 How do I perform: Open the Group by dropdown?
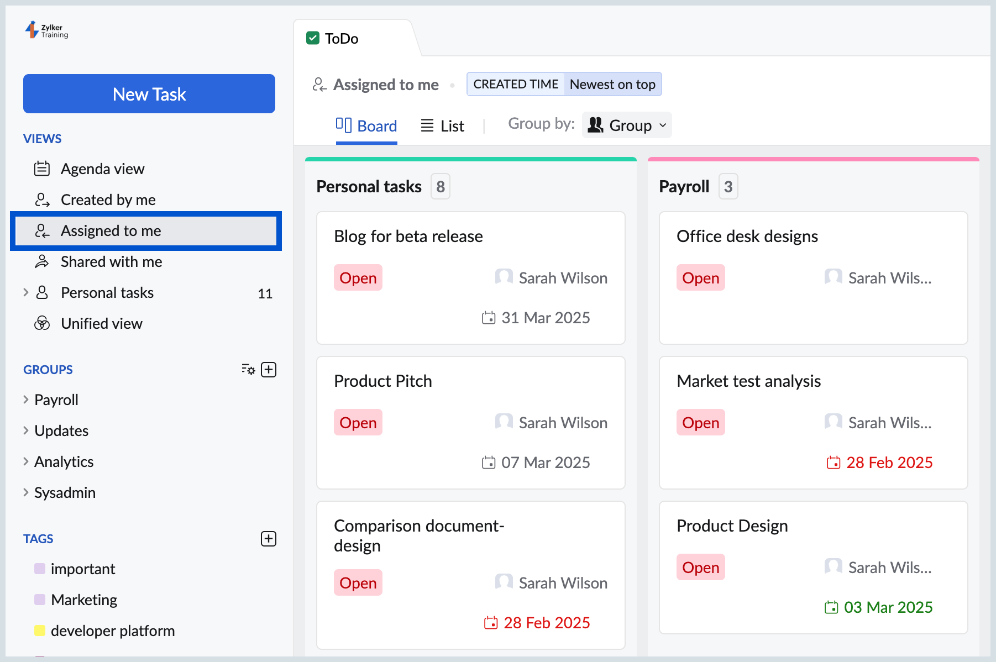[627, 125]
